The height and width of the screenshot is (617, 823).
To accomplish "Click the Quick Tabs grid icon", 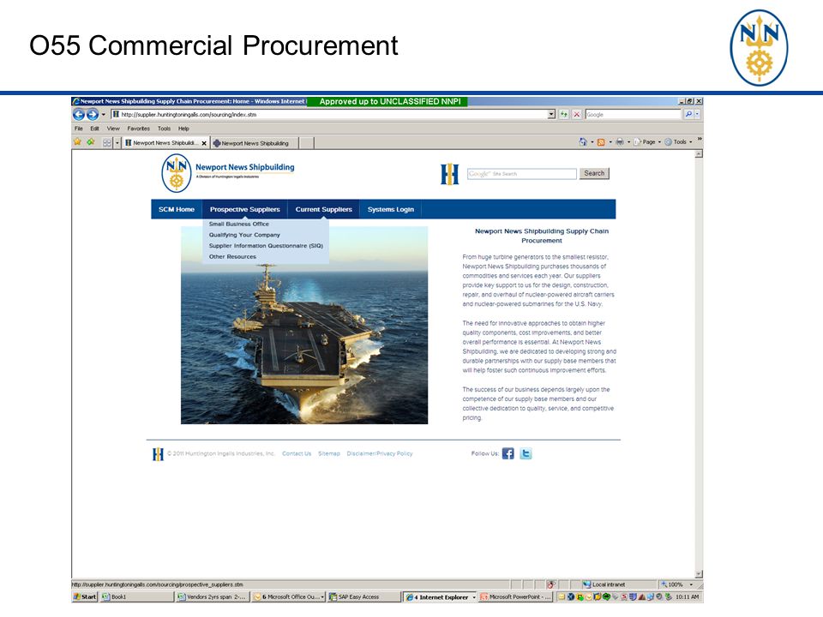I will pyautogui.click(x=107, y=143).
